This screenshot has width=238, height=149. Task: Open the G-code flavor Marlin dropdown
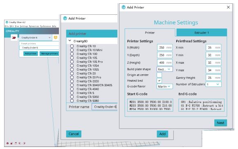pyautogui.click(x=164, y=86)
